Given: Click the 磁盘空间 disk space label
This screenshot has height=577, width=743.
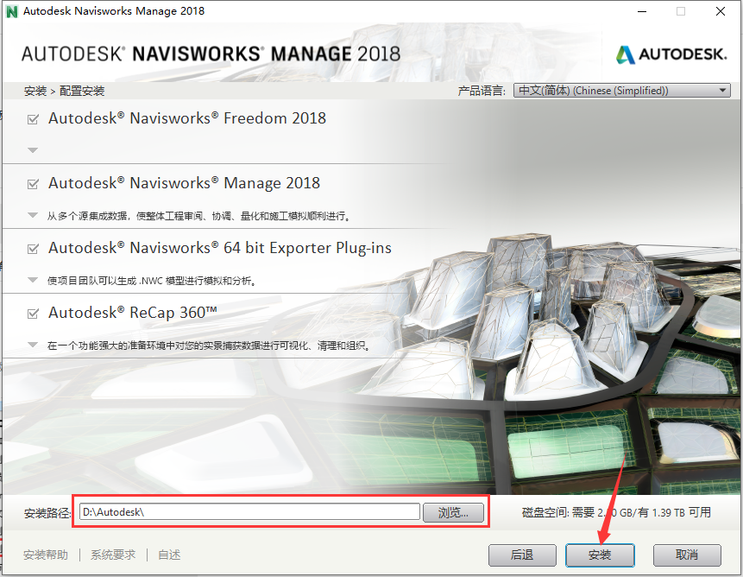Looking at the screenshot, I should click(x=616, y=512).
